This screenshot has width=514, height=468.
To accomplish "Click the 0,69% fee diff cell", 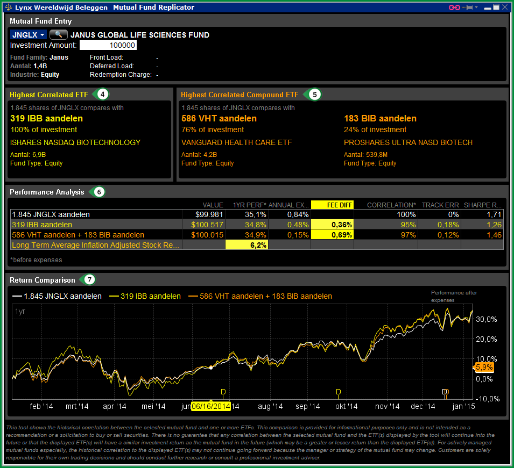I will [x=332, y=235].
